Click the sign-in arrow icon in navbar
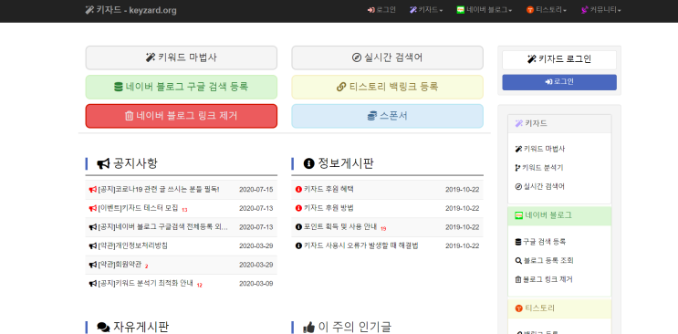 pos(371,10)
